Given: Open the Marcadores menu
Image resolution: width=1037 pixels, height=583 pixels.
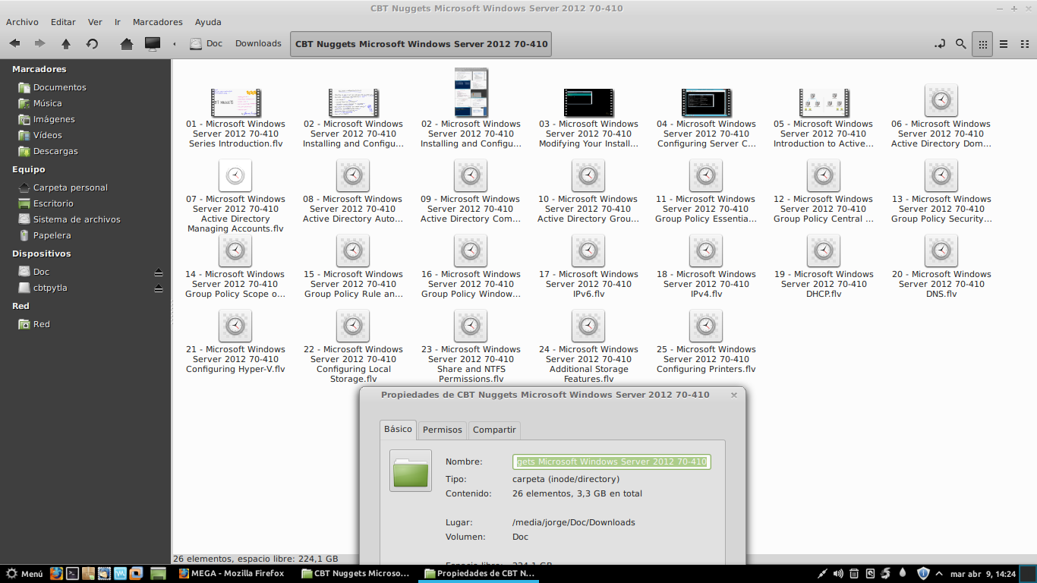Looking at the screenshot, I should click(x=157, y=22).
